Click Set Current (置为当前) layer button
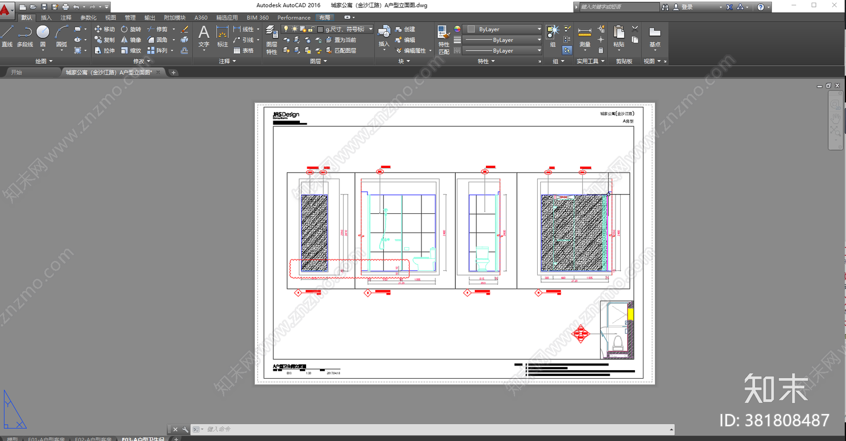The image size is (846, 441). coord(341,40)
